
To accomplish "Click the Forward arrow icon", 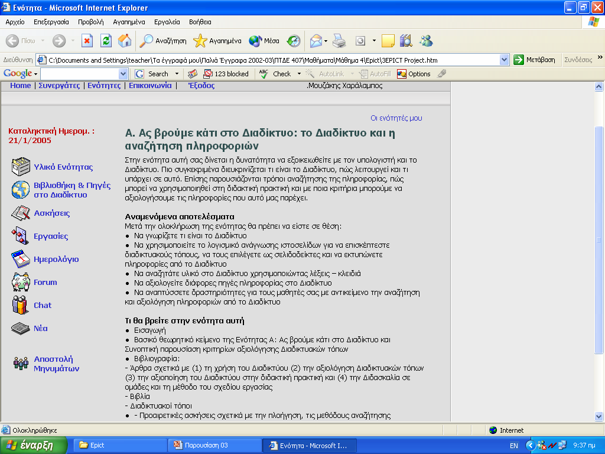I will 59,41.
